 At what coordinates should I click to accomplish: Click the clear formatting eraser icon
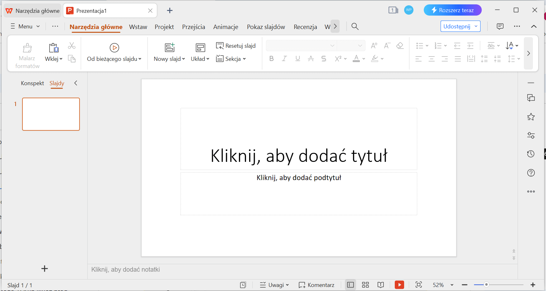(400, 46)
